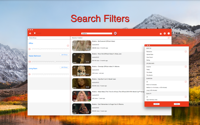Click Apply in the filters dialog
The height and width of the screenshot is (125, 200).
click(177, 104)
